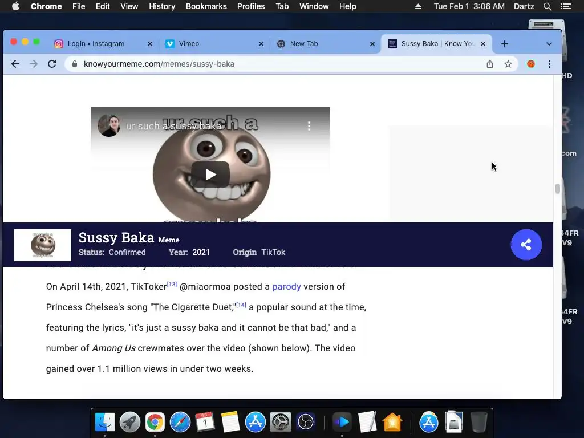Viewport: 584px width, 438px height.
Task: Go back with the browser back arrow
Action: coord(15,64)
